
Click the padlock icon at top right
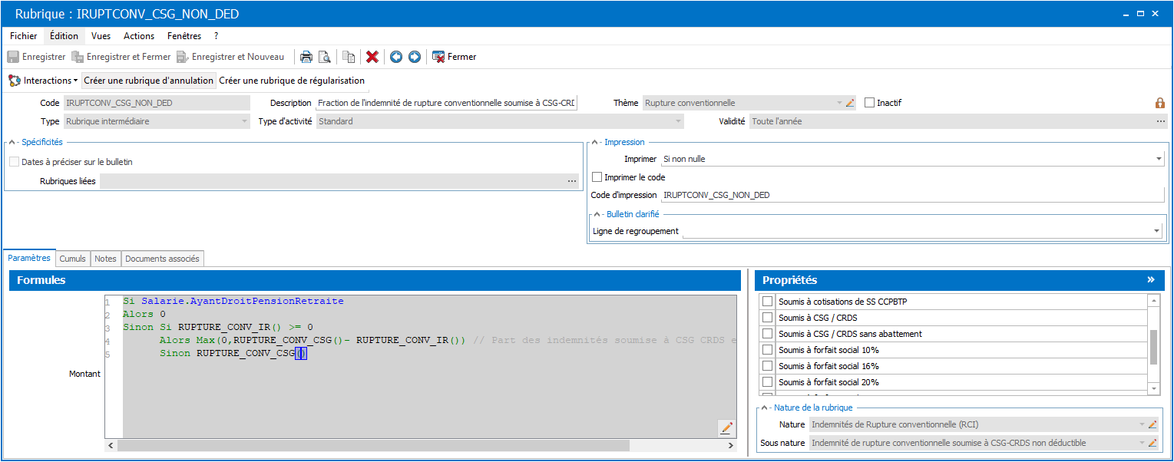tap(1159, 103)
